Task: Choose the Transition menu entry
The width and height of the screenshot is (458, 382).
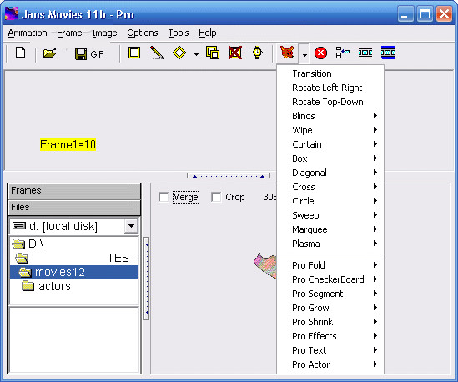Action: click(x=330, y=73)
